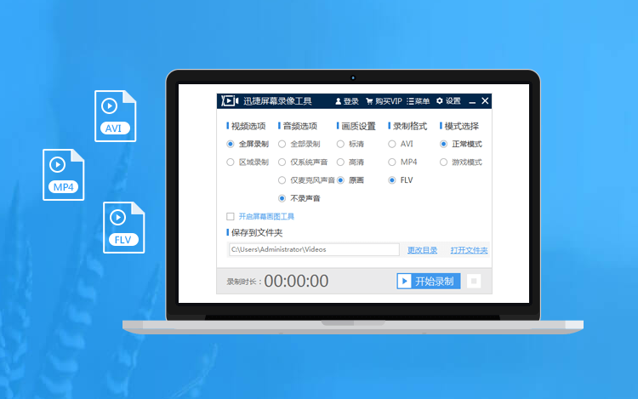The height and width of the screenshot is (399, 638).
Task: Pick AVI recording format radio
Action: coord(392,144)
